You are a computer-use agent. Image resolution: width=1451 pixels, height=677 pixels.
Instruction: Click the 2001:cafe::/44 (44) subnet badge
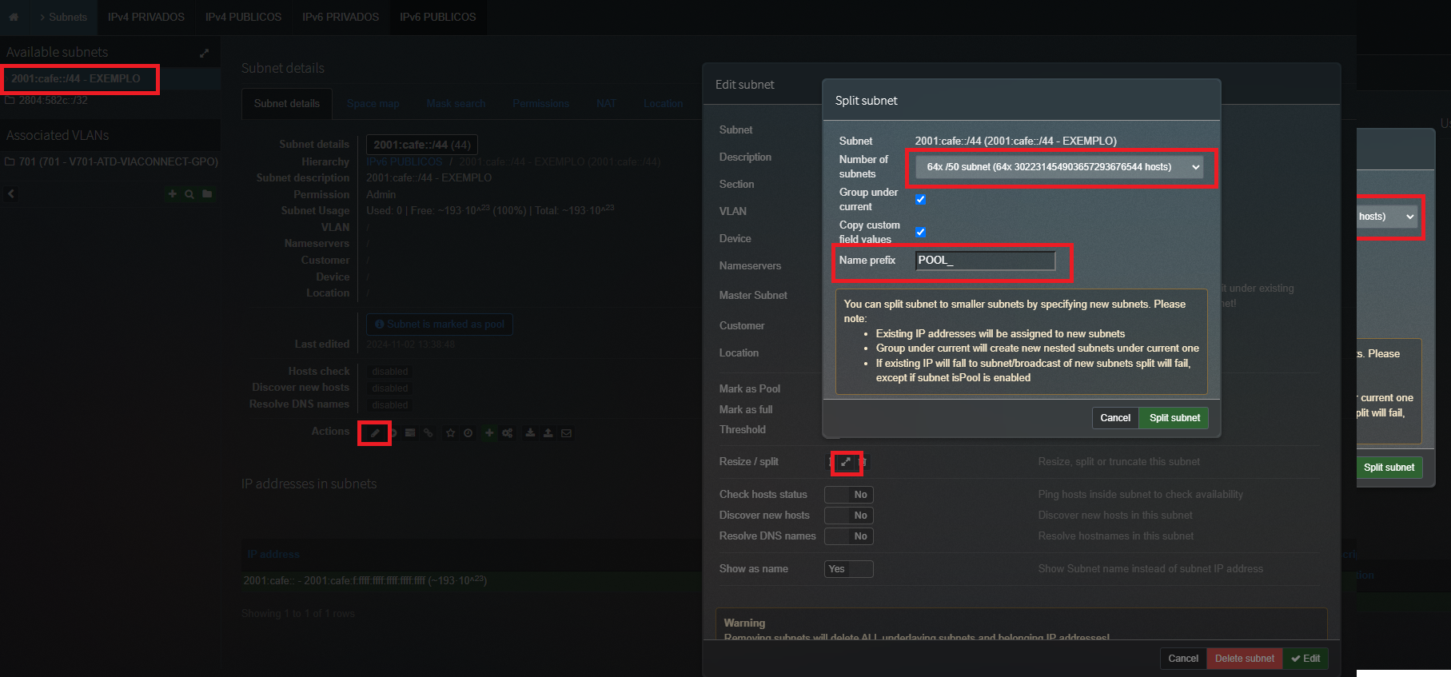pos(422,145)
